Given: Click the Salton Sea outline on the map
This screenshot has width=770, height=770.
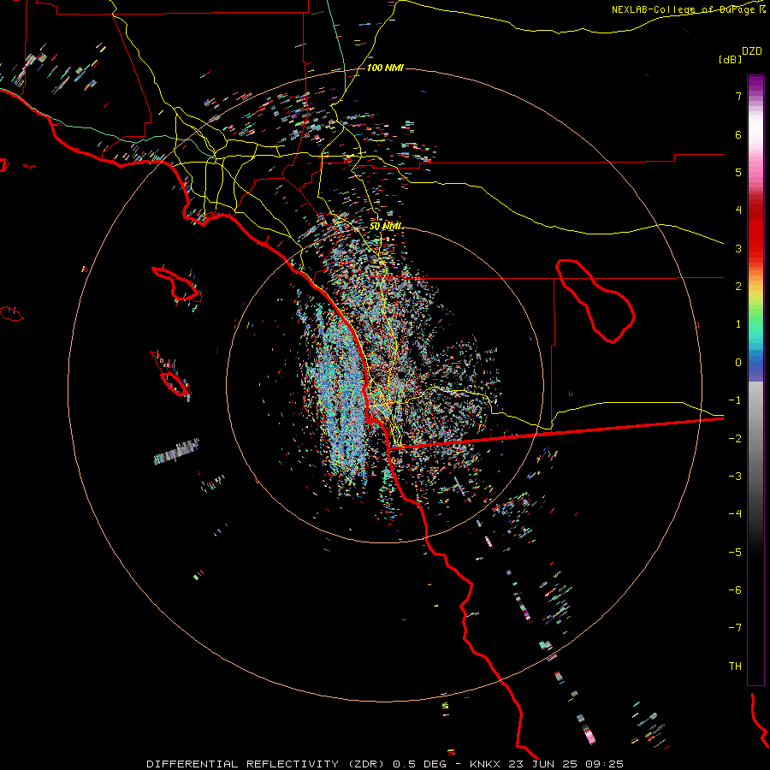Looking at the screenshot, I should [x=596, y=300].
